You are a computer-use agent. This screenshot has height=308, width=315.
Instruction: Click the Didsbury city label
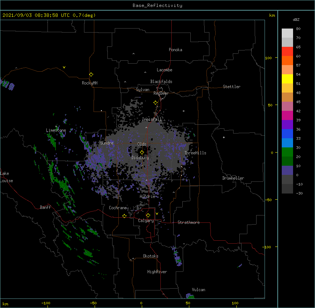(x=140, y=158)
